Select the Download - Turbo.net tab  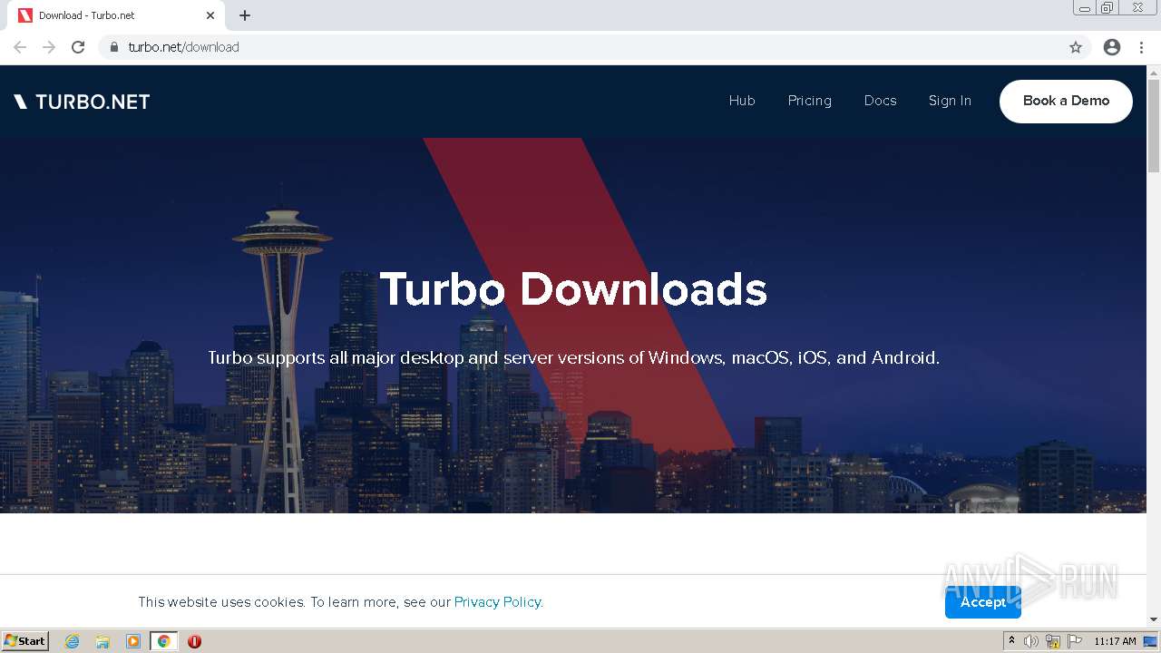tap(116, 15)
